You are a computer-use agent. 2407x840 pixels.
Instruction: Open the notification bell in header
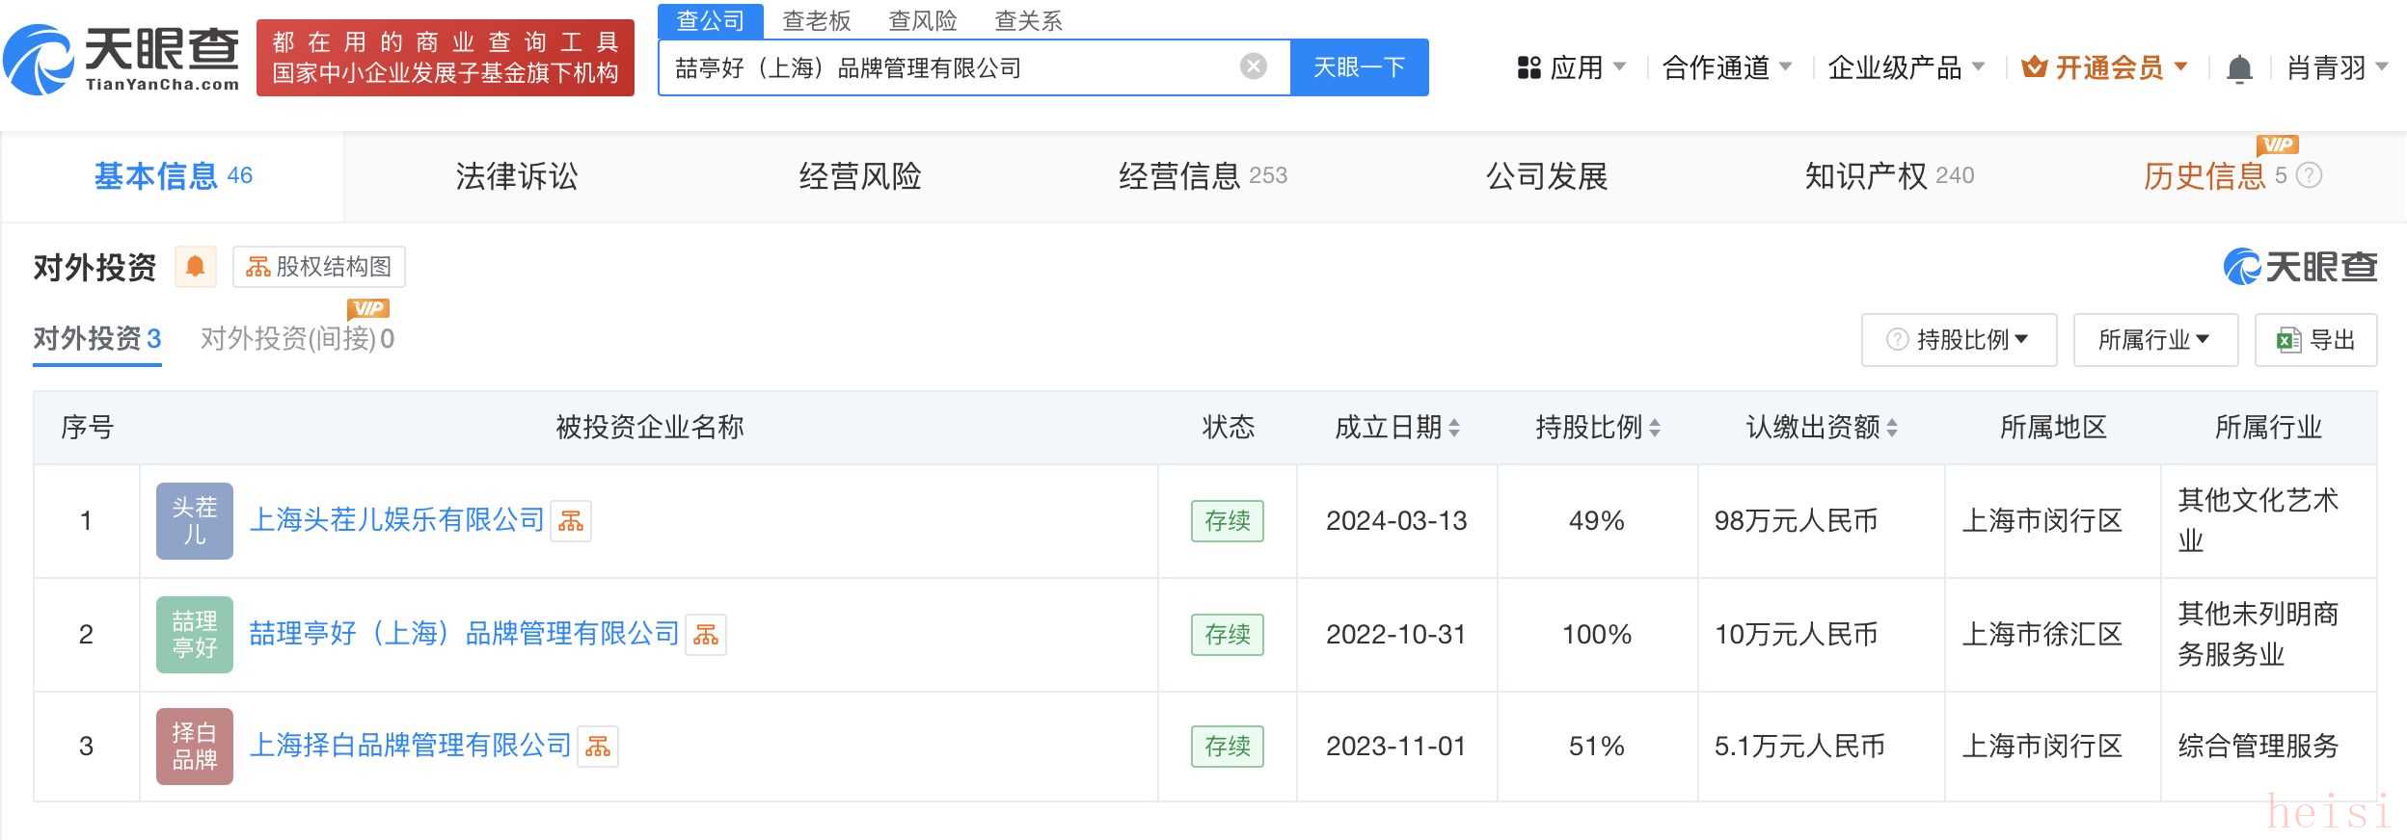tap(2239, 68)
